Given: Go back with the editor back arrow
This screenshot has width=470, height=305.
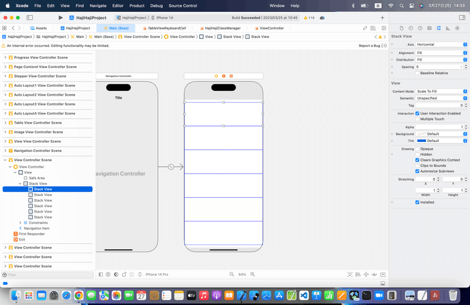Looking at the screenshot, I should tap(13, 28).
